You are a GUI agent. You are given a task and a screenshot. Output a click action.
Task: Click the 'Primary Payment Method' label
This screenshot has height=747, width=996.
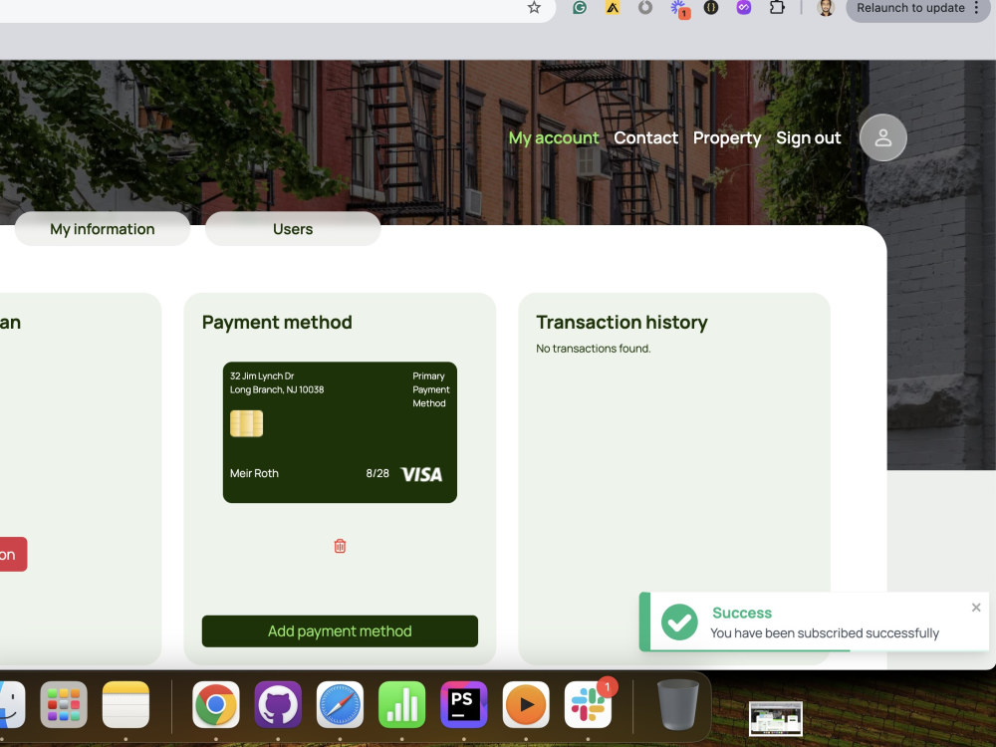(430, 389)
